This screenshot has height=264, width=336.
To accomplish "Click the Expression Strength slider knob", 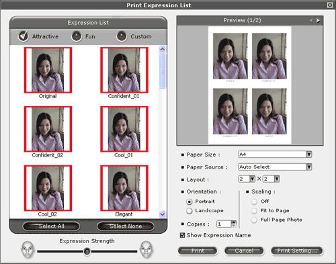I will [87, 251].
